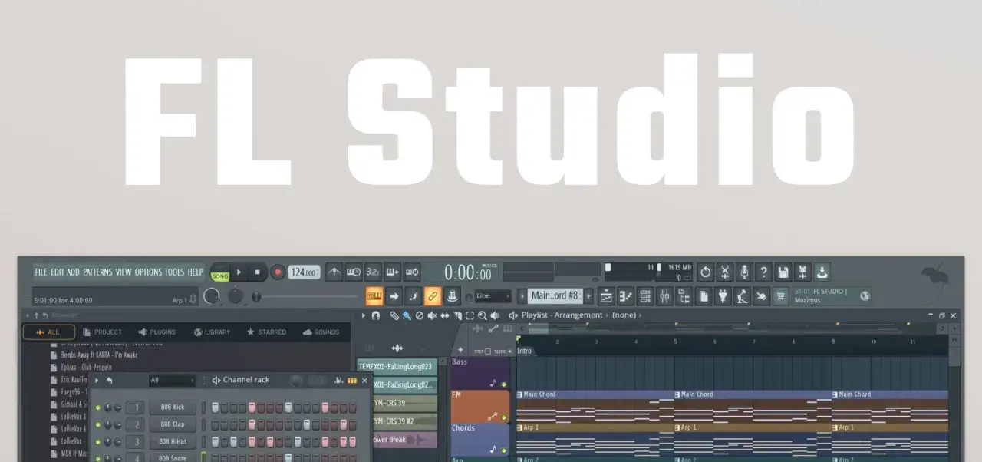The image size is (982, 462).
Task: Open the OPTIONS menu
Action: 148,272
